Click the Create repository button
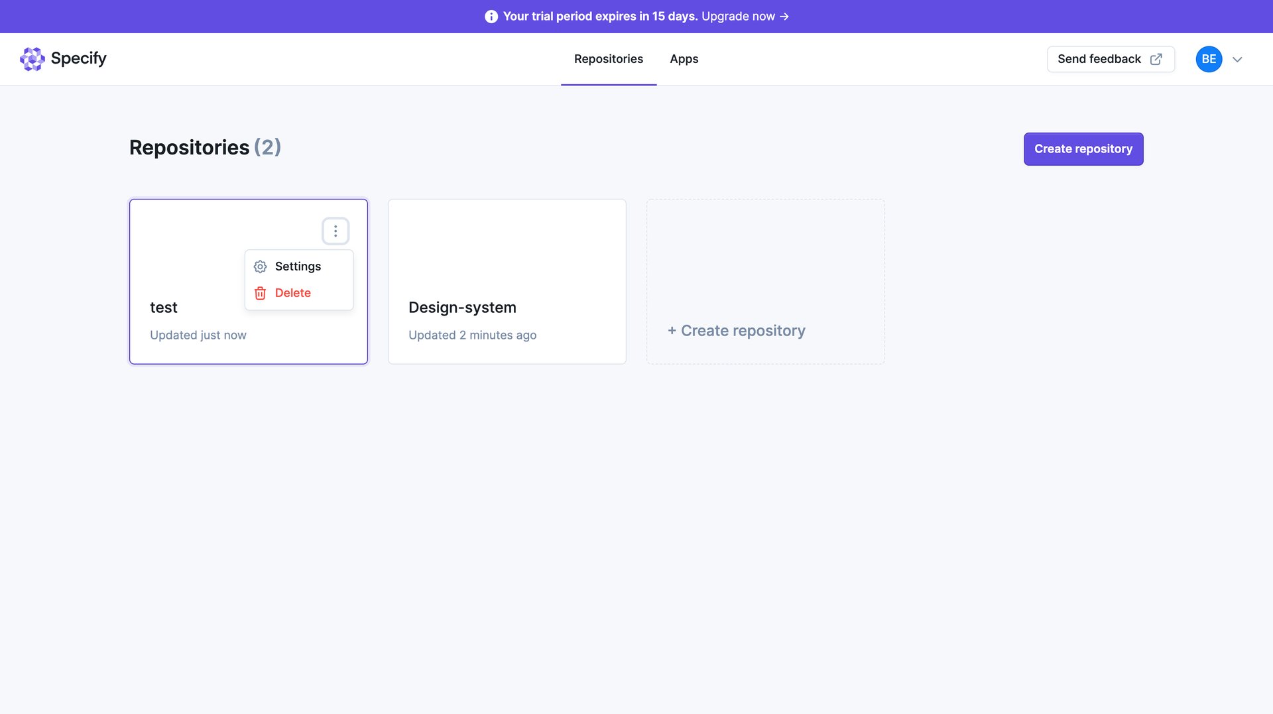The image size is (1273, 714). 1083,149
